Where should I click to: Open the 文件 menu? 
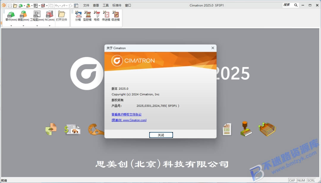click(86, 6)
